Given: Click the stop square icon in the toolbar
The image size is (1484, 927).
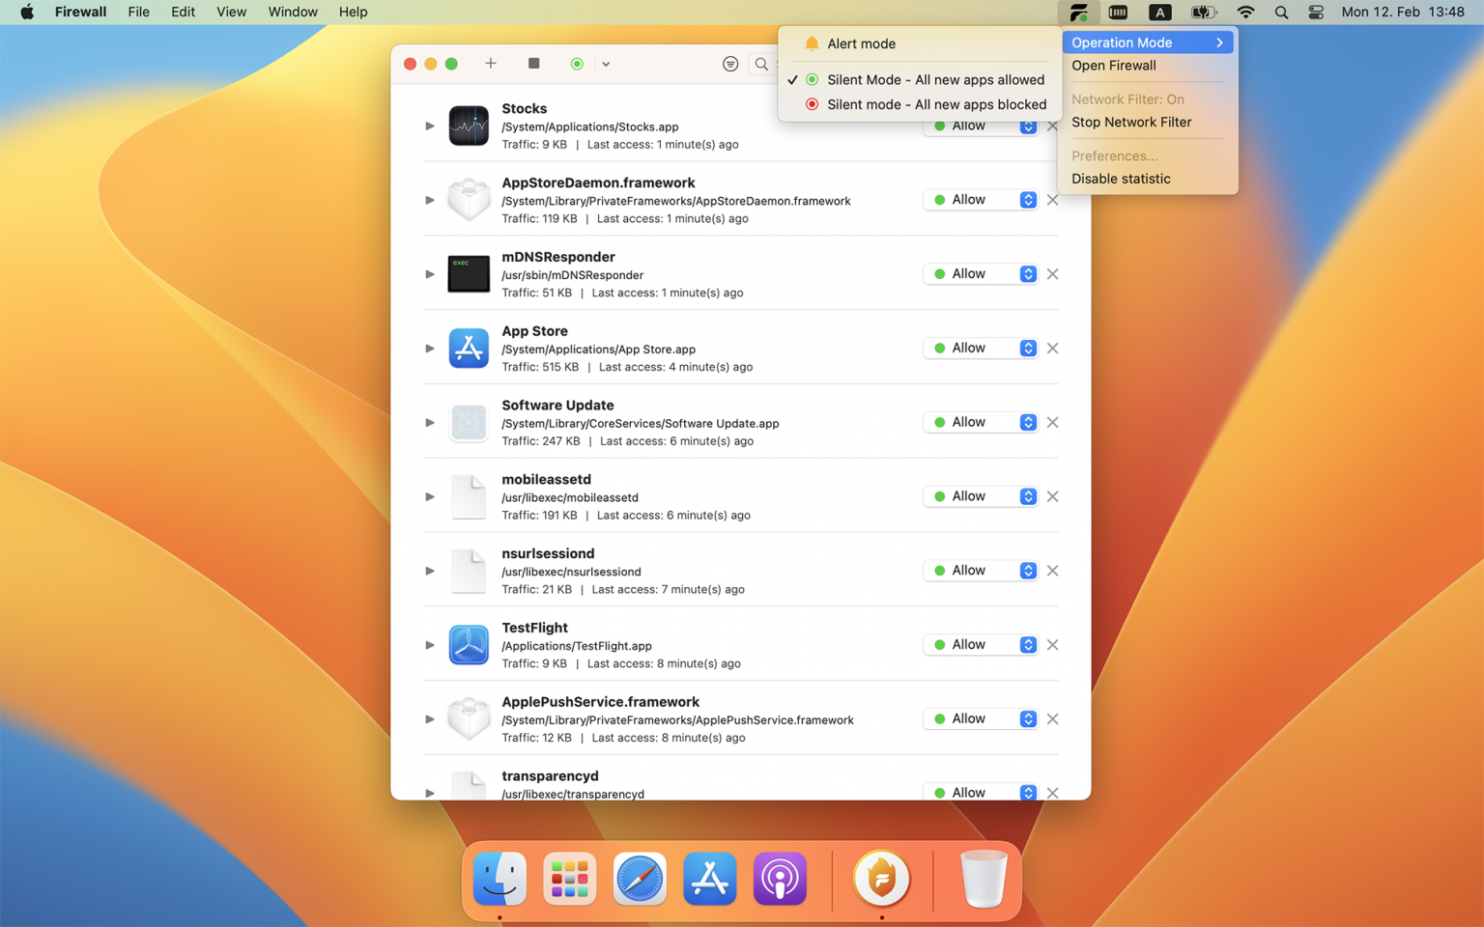Looking at the screenshot, I should tap(533, 63).
